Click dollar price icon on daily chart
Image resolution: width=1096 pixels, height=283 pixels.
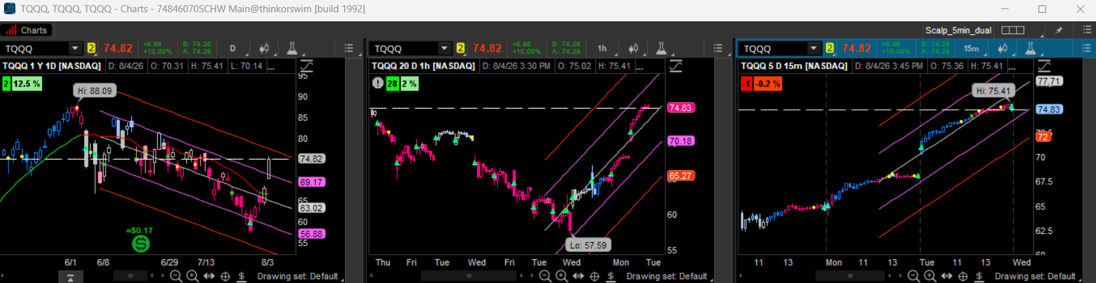click(x=241, y=277)
